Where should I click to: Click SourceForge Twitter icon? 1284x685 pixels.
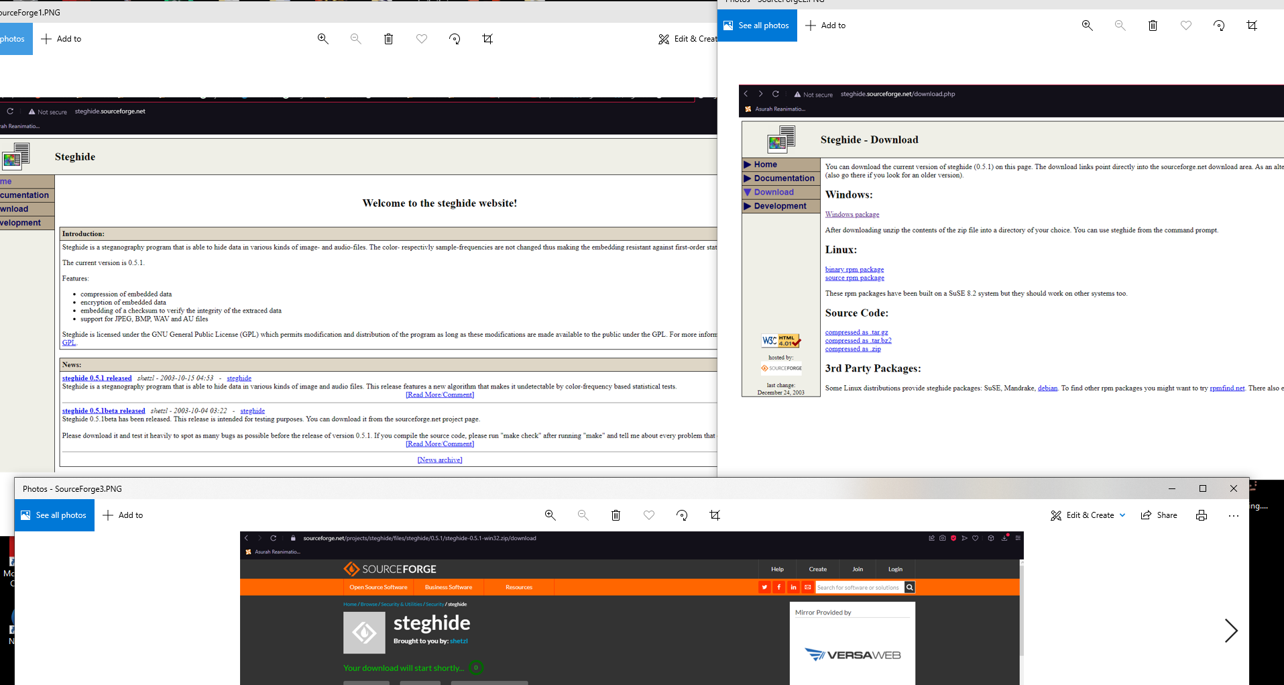click(764, 588)
